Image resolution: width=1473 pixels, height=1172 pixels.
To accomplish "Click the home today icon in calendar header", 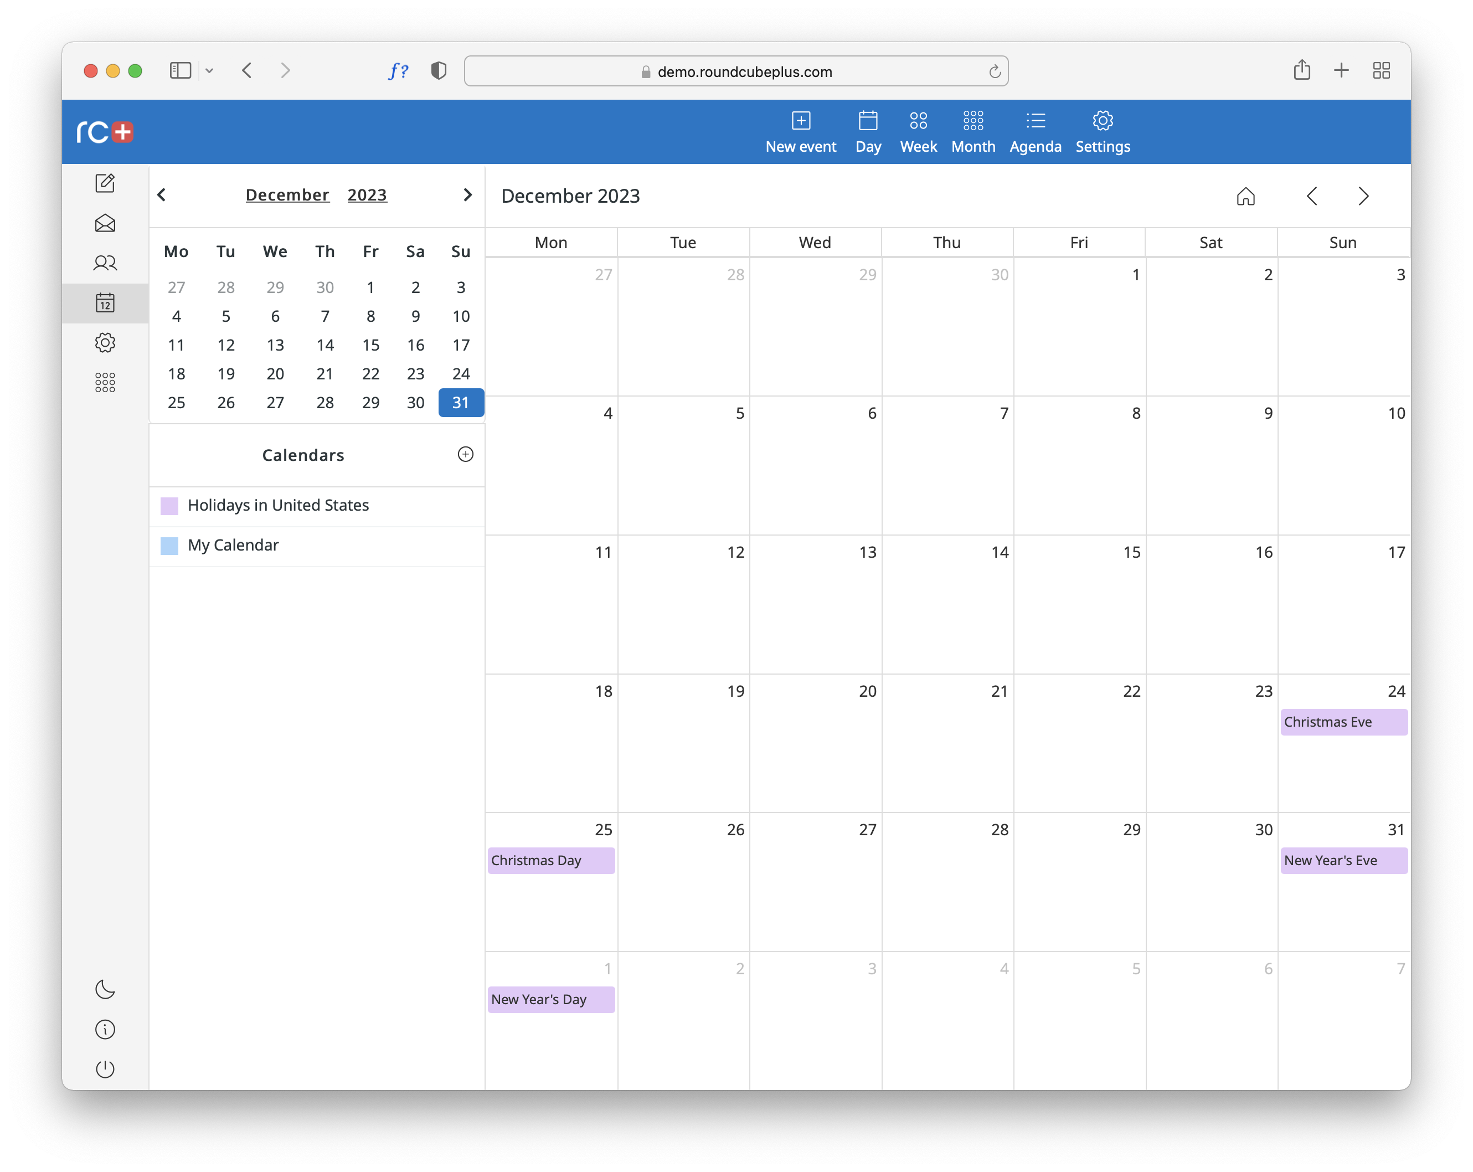I will [x=1245, y=196].
